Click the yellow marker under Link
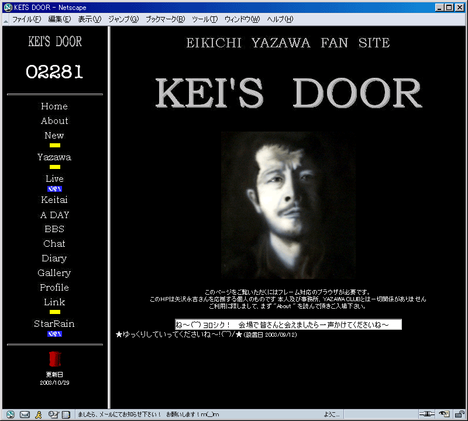 click(55, 312)
